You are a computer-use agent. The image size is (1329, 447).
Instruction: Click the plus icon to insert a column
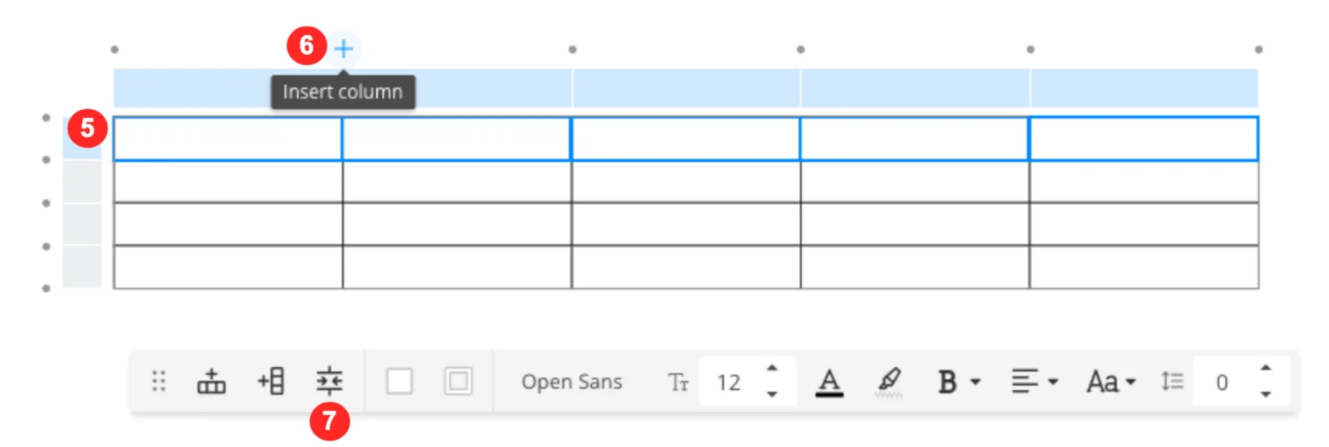(x=343, y=48)
